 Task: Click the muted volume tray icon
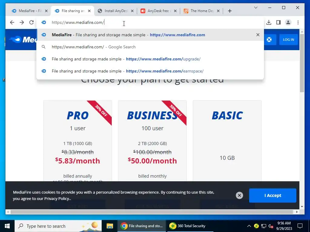pos(271,226)
